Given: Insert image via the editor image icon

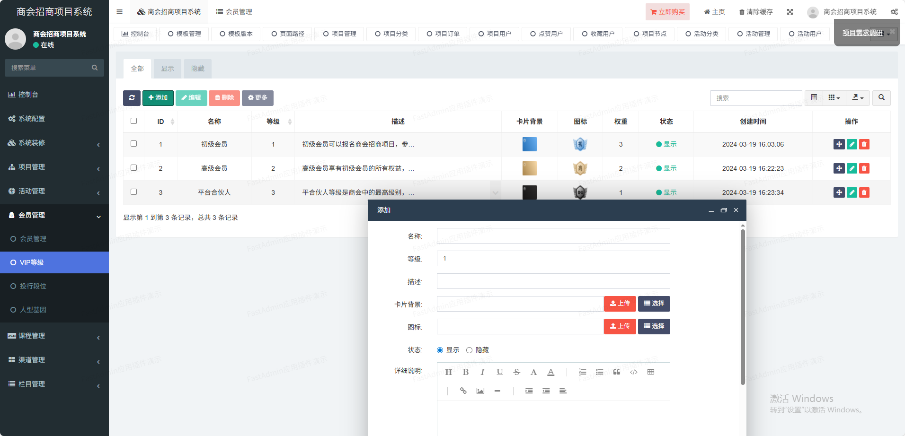Looking at the screenshot, I should click(x=480, y=391).
